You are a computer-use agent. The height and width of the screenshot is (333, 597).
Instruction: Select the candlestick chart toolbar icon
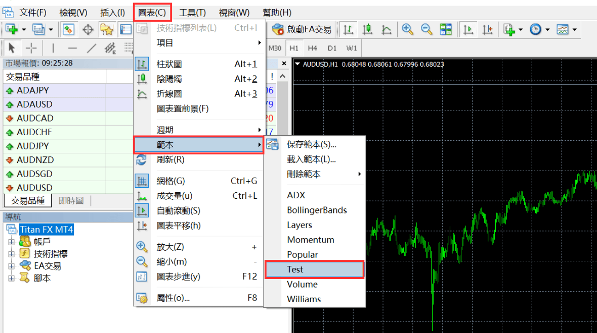tap(367, 30)
